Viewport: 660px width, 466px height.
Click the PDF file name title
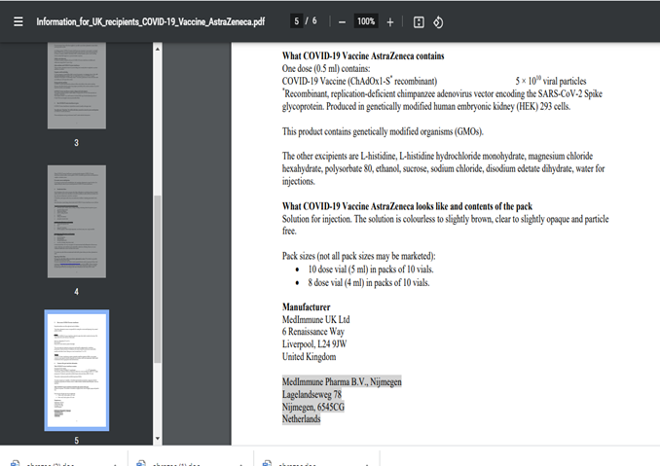click(x=151, y=21)
